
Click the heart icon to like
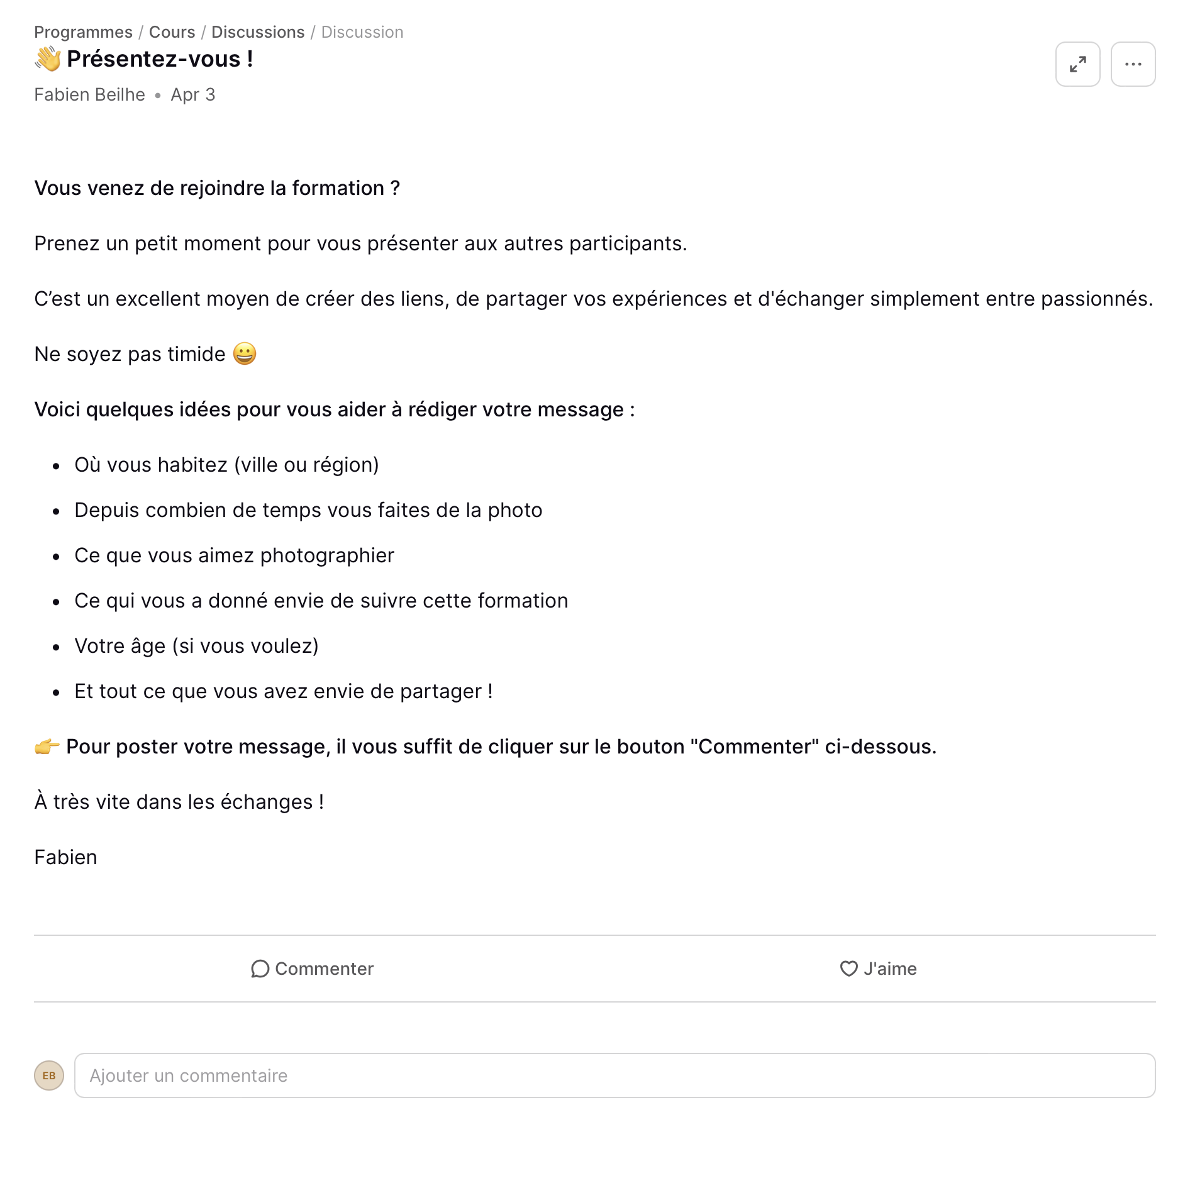click(848, 969)
